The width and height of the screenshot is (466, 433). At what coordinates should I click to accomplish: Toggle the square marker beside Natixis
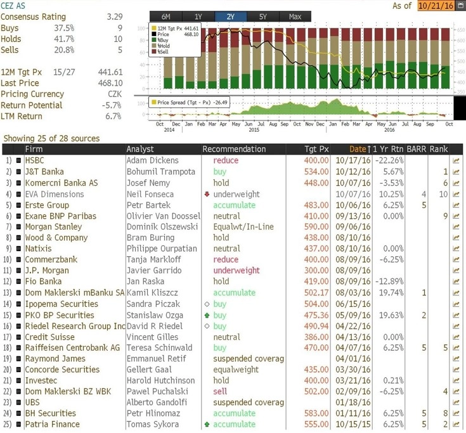click(18, 249)
